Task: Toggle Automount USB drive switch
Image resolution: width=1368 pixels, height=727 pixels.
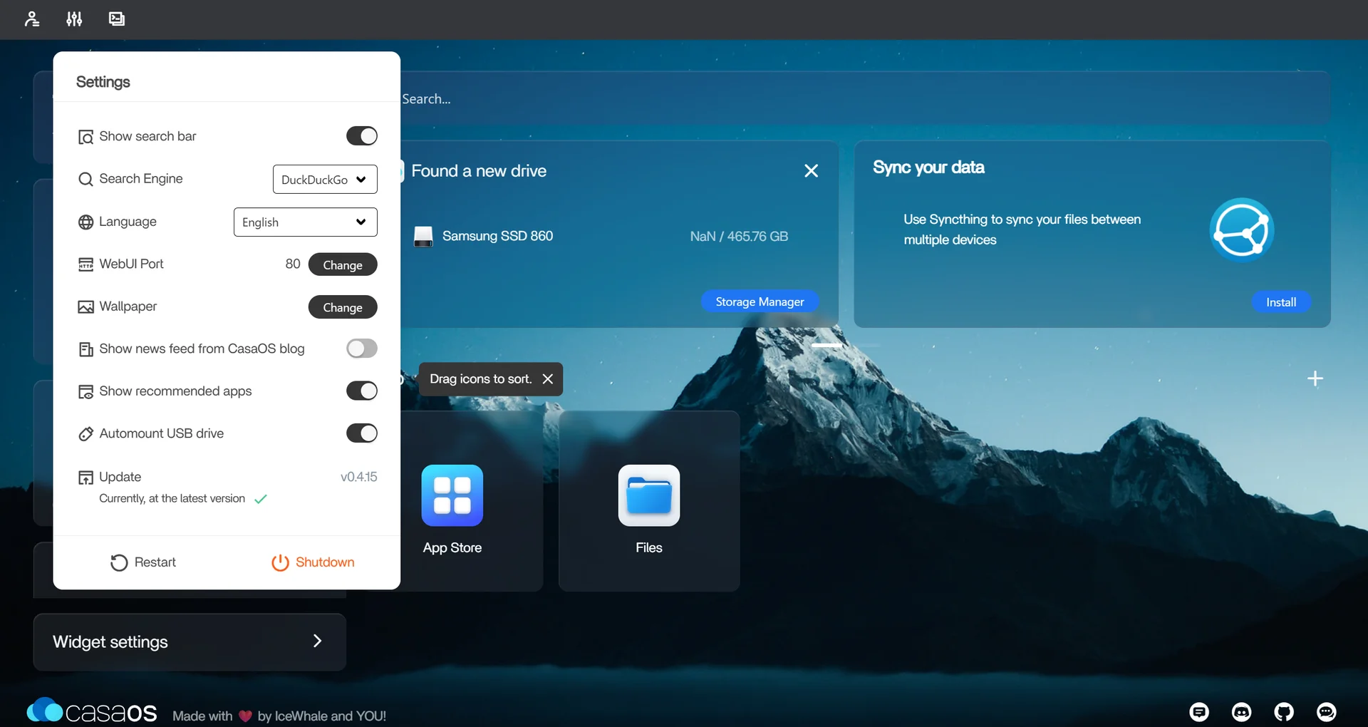Action: tap(362, 433)
